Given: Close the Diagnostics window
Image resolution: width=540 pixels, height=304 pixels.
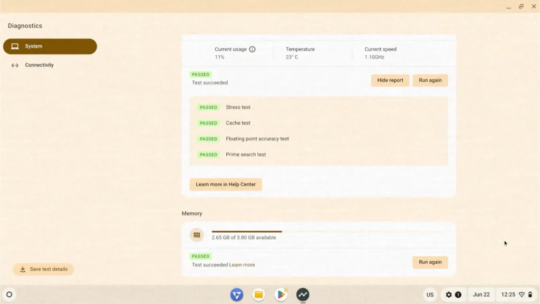Looking at the screenshot, I should [x=534, y=6].
